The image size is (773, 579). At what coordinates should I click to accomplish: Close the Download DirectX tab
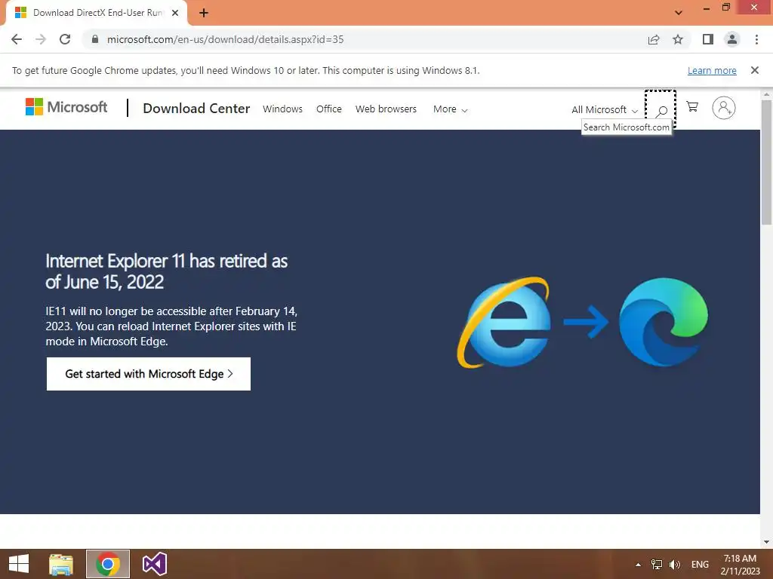[175, 13]
